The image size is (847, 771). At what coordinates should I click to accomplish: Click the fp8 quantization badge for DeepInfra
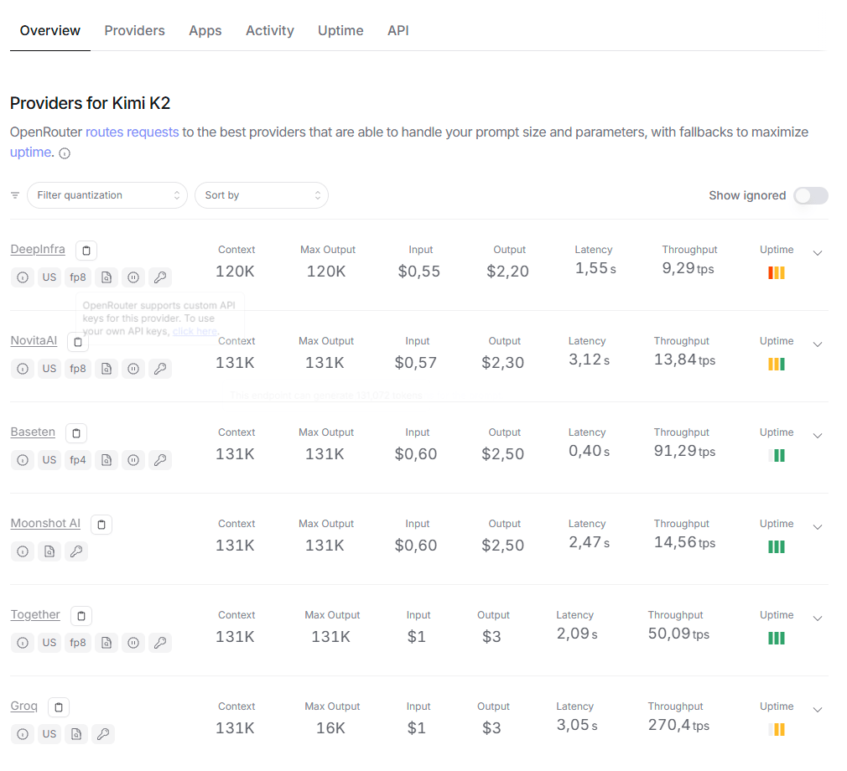coord(78,277)
